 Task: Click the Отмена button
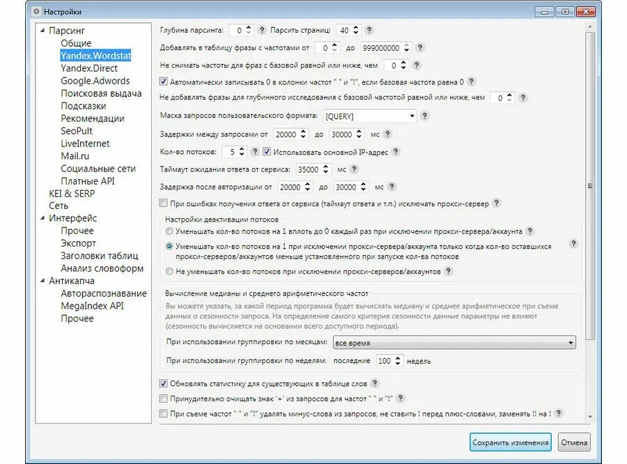click(574, 442)
